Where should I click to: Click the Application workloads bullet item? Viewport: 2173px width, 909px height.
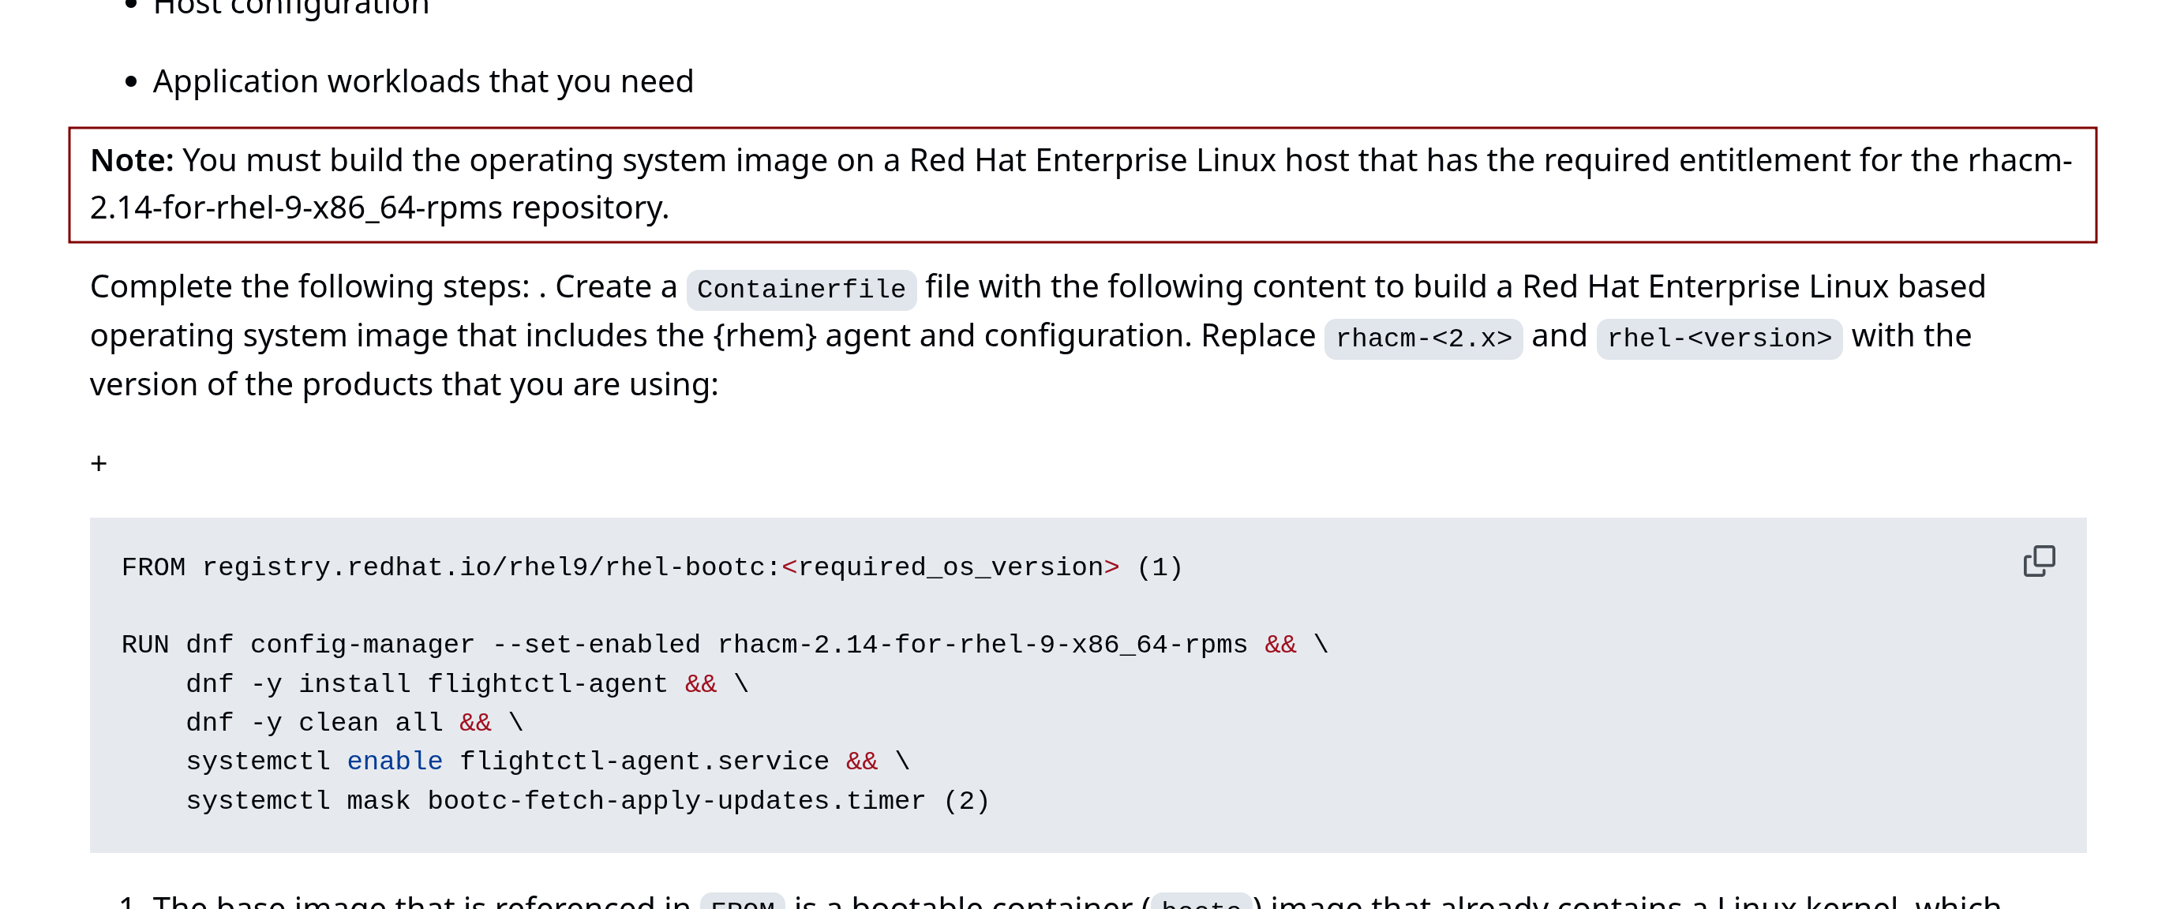pos(422,82)
